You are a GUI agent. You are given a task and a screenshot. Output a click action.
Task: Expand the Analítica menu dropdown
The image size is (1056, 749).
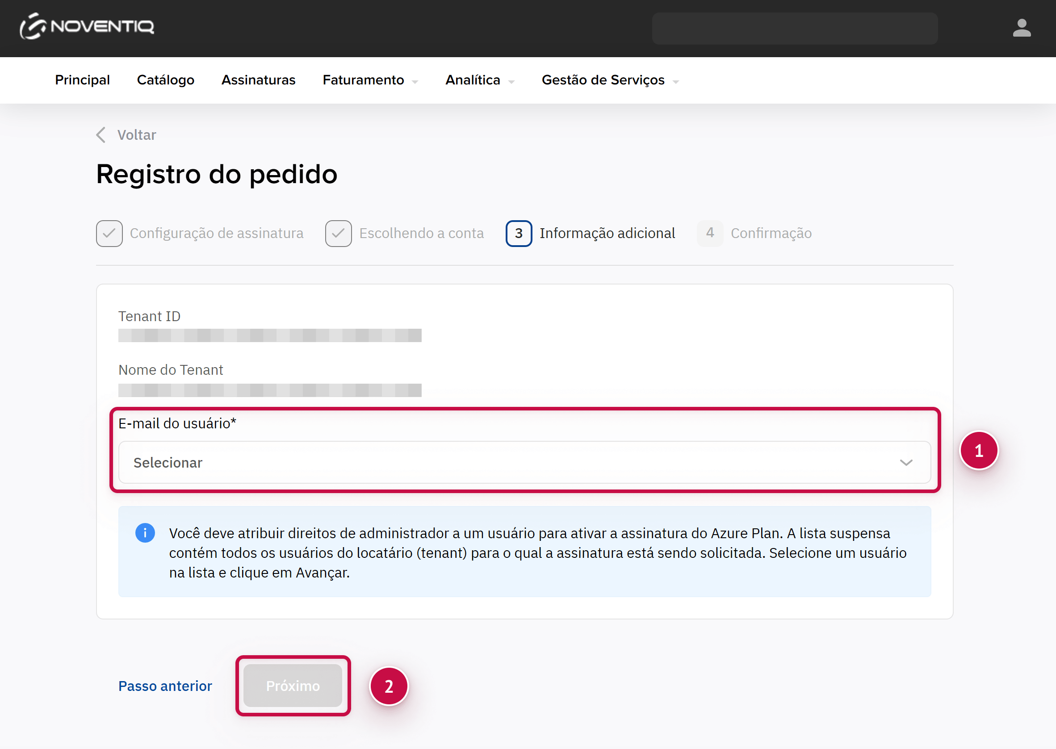click(511, 81)
